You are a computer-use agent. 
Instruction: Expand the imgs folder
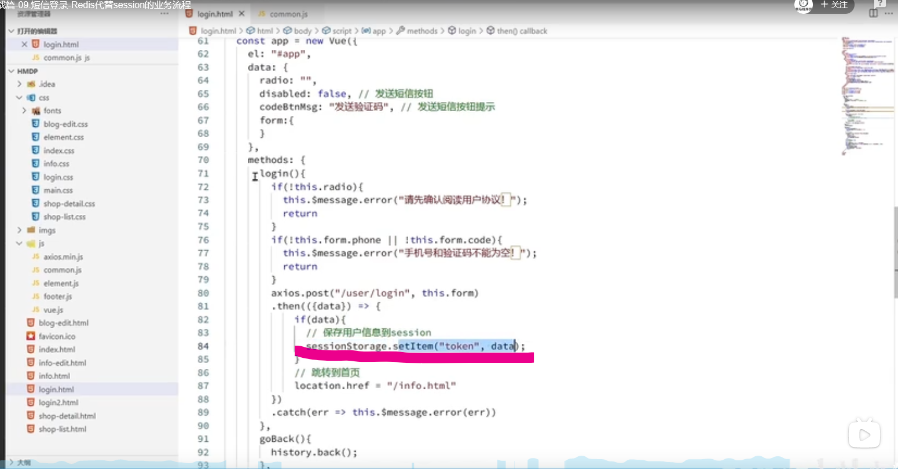click(x=20, y=230)
